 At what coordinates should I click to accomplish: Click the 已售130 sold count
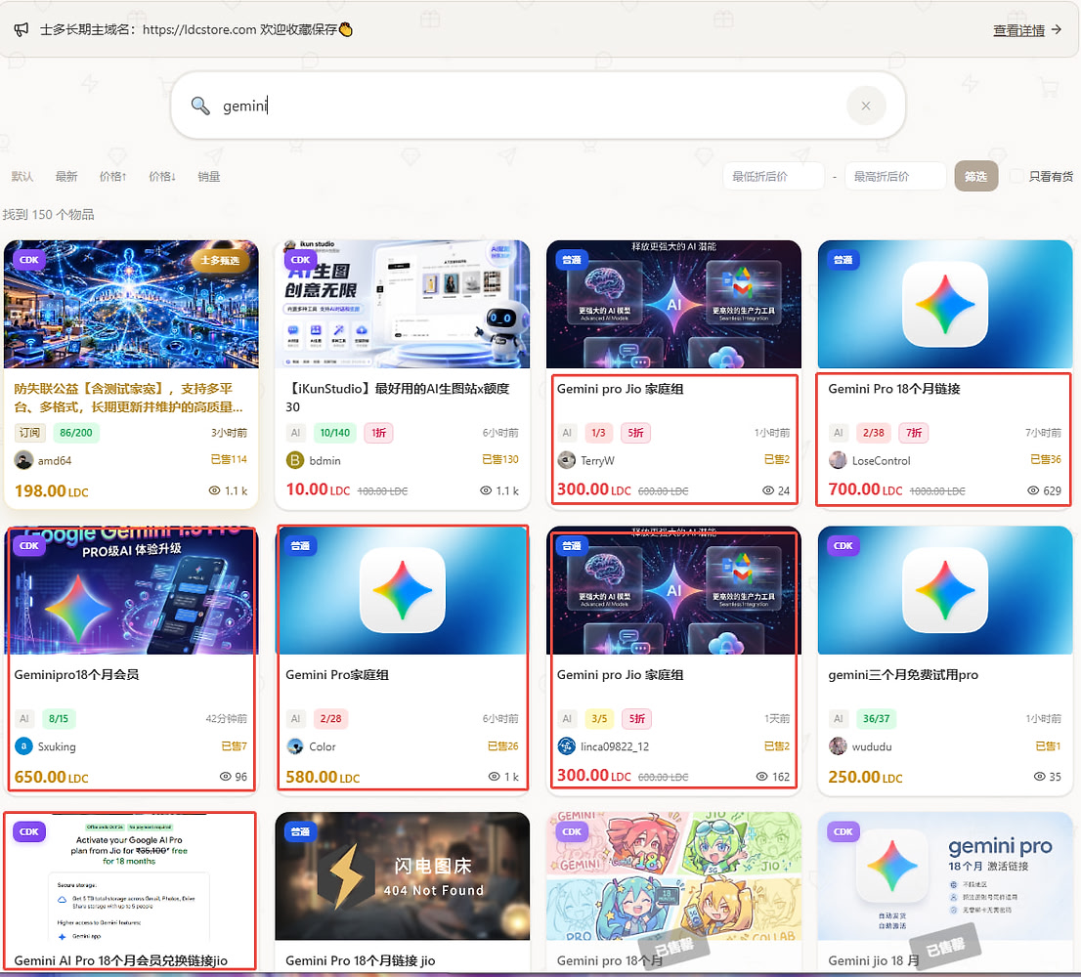[x=499, y=459]
